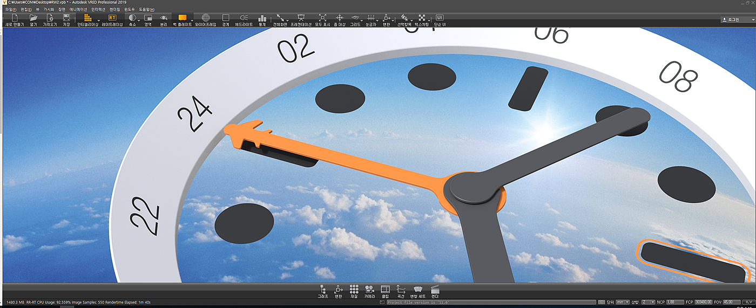Open the camera (카메라) module icon
Image resolution: width=756 pixels, height=308 pixels.
coord(370,290)
